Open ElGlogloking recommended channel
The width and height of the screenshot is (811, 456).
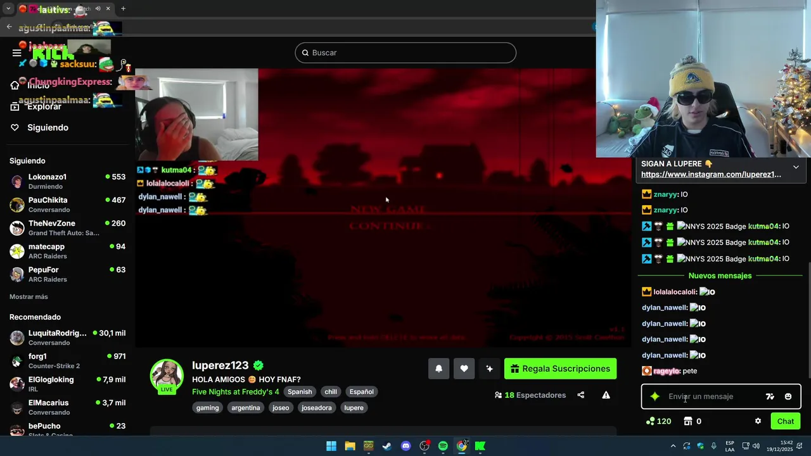(67, 384)
